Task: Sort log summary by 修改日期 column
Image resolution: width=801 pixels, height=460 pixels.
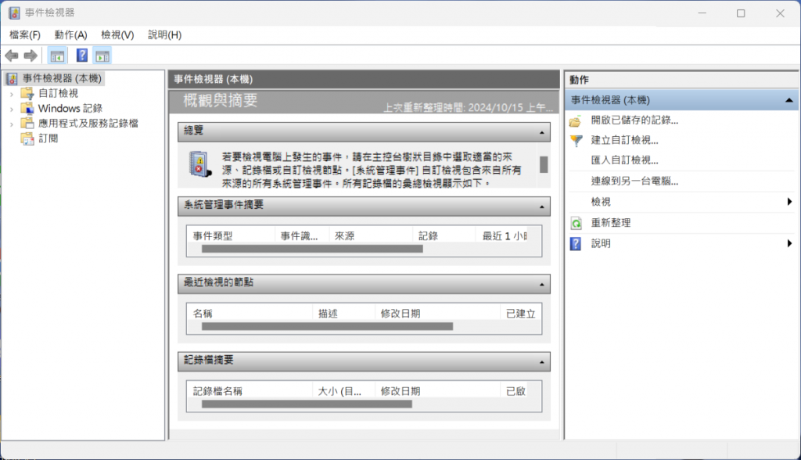Action: [x=437, y=391]
